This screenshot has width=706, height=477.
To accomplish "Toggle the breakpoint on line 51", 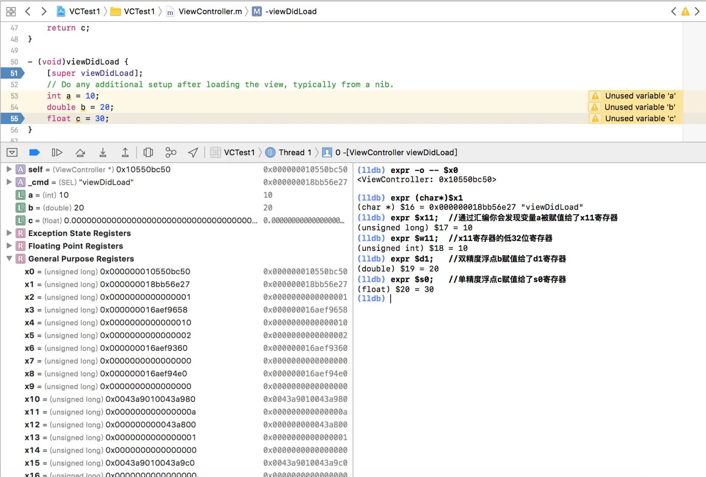I will [x=13, y=73].
